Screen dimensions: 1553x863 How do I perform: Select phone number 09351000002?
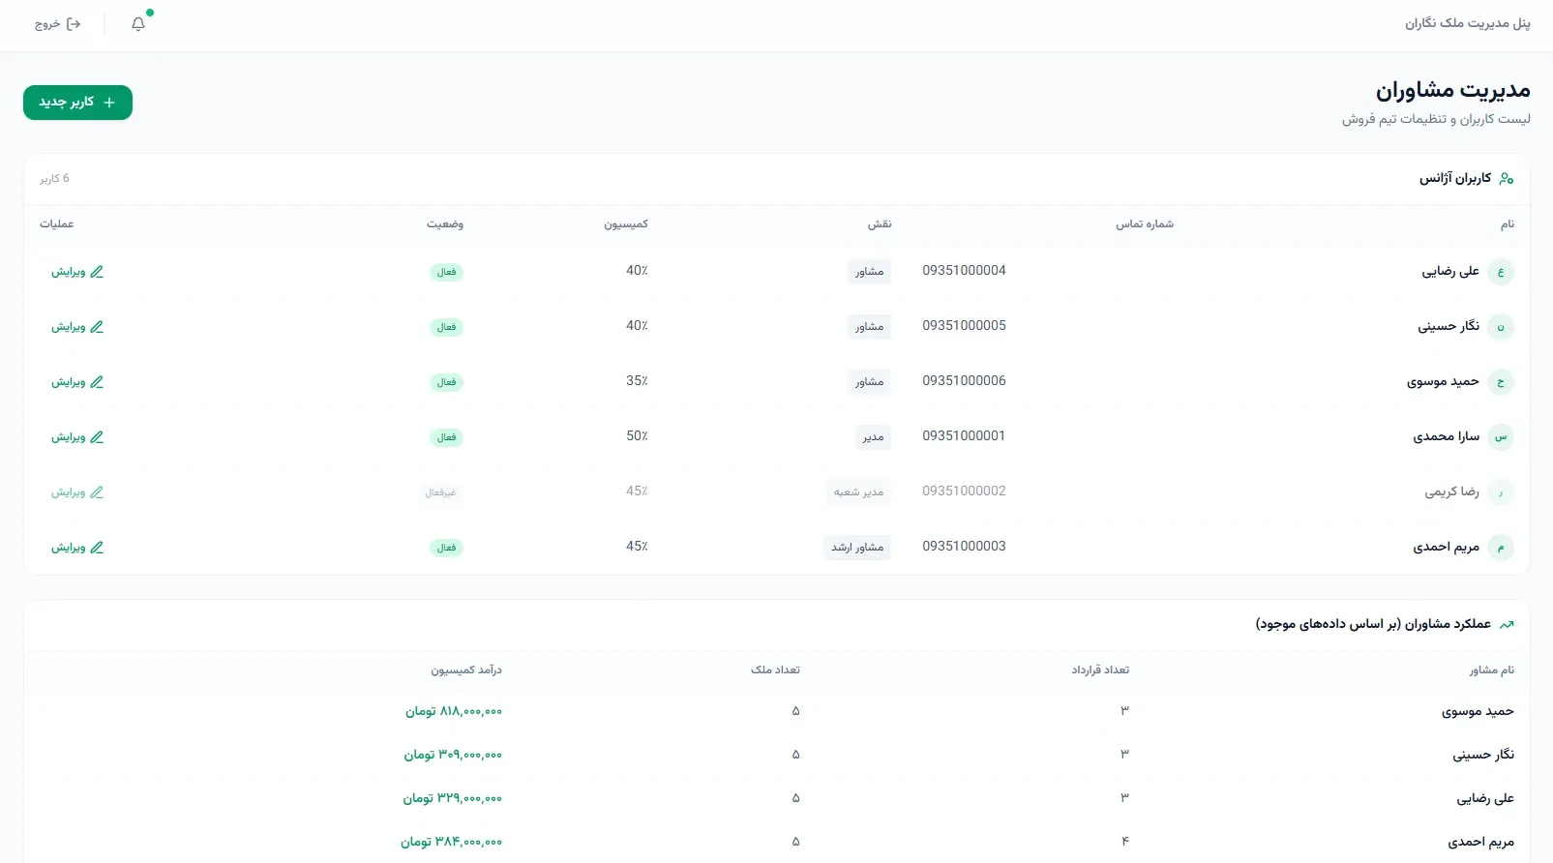point(964,491)
